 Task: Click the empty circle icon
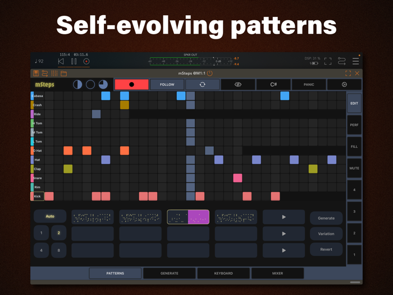[90, 84]
